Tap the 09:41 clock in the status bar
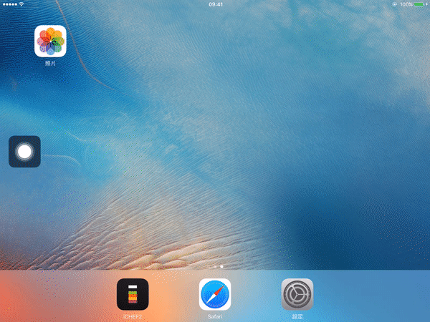This screenshot has width=430, height=322. 216,4
